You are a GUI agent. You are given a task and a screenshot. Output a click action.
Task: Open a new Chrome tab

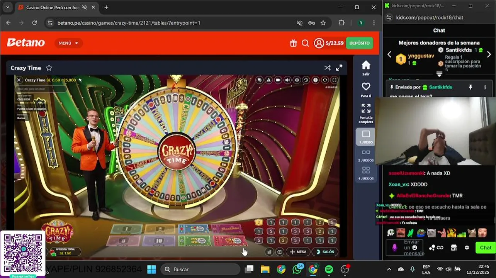[106, 7]
